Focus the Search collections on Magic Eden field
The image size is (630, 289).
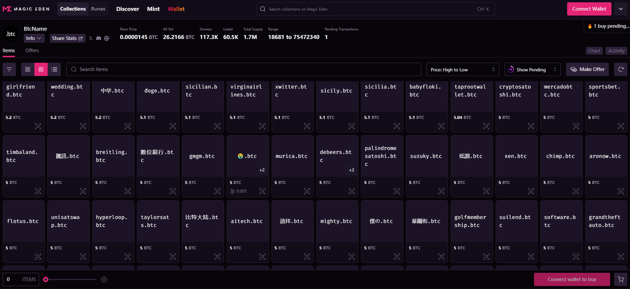pos(376,9)
